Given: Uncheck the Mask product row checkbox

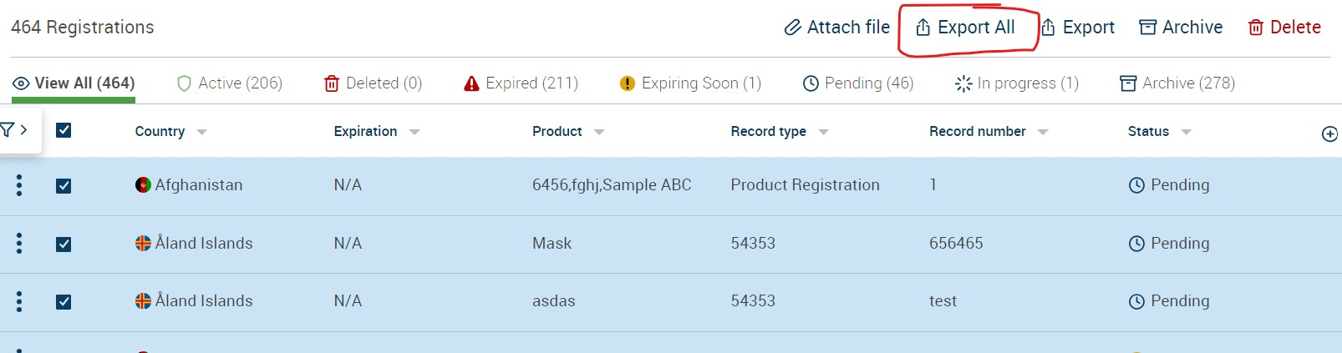Looking at the screenshot, I should [x=64, y=244].
